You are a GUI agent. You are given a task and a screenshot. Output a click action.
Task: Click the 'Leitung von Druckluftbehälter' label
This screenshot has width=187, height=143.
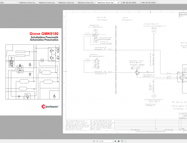click(154, 26)
